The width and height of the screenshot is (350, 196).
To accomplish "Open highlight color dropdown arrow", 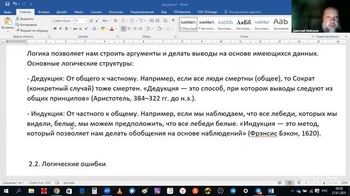I will click(x=107, y=29).
